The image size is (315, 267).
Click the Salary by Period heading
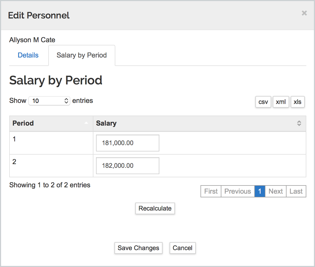tap(56, 80)
